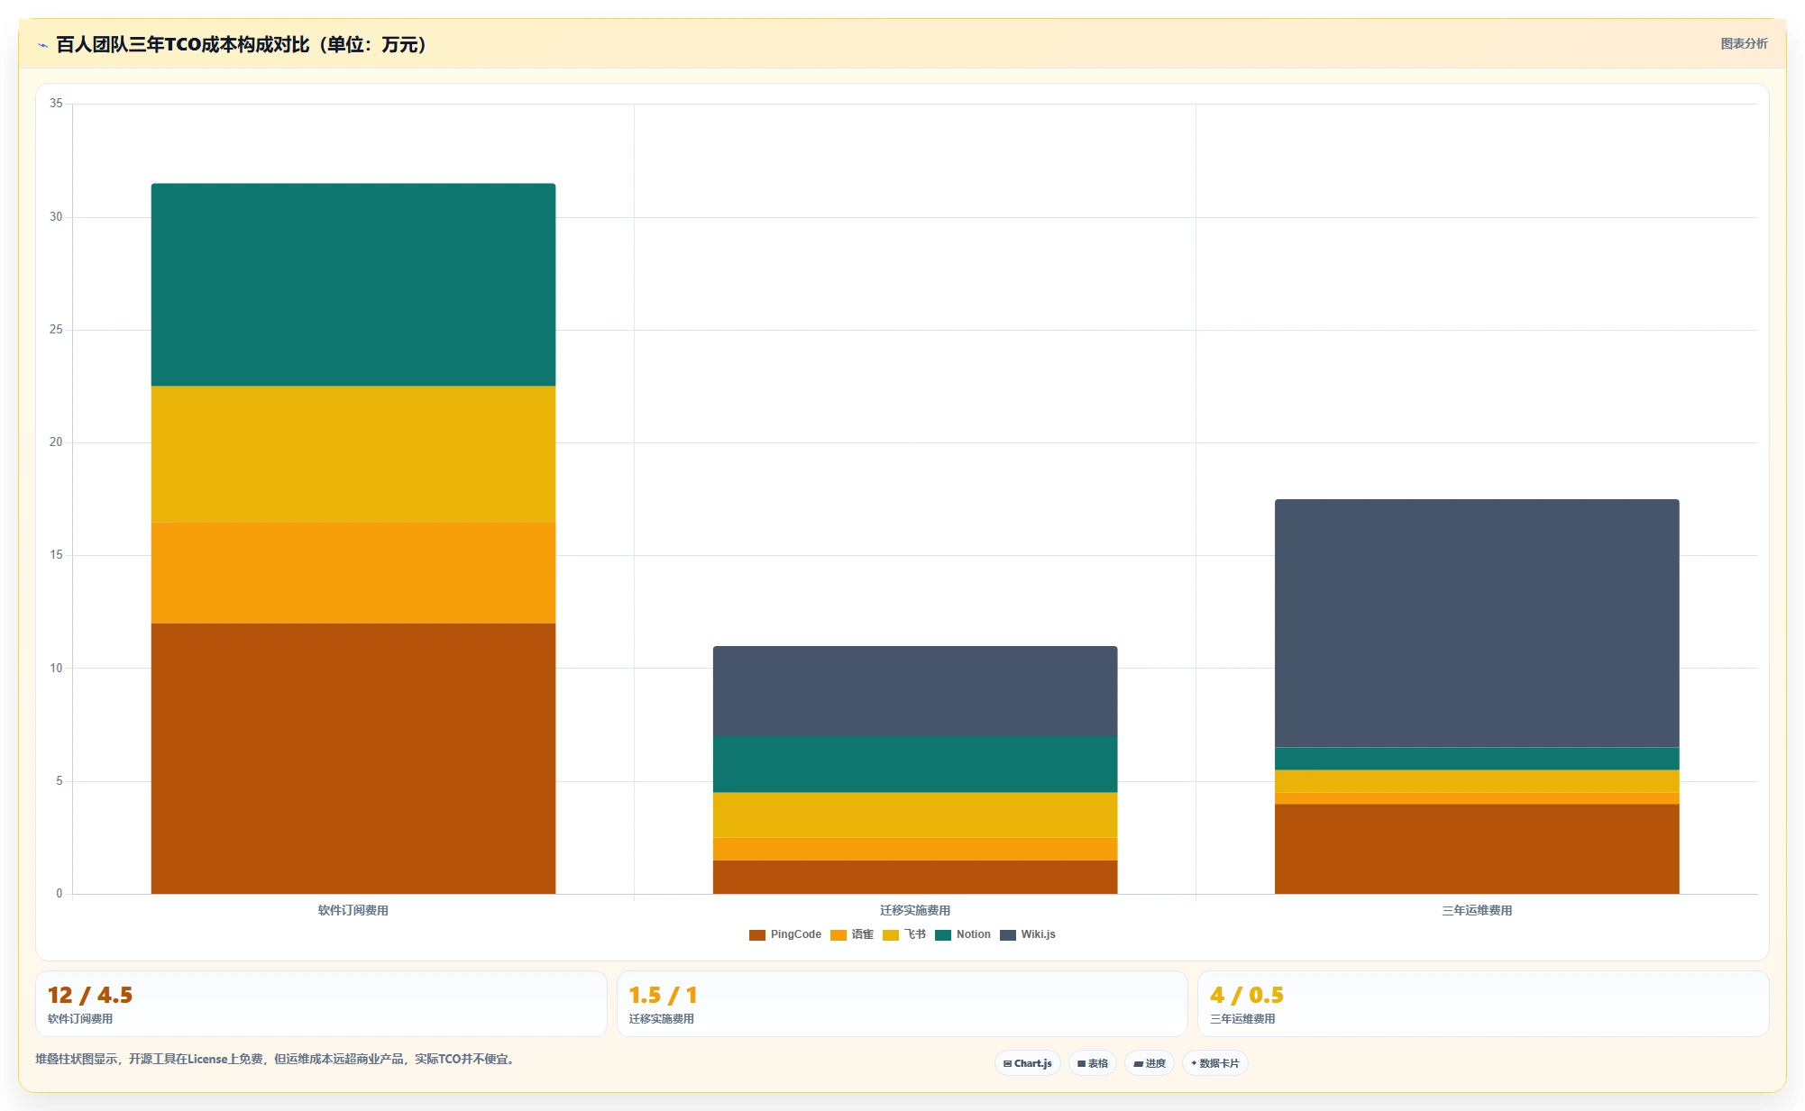Click the small icon left of the chart title
Image resolution: width=1805 pixels, height=1111 pixels.
point(42,45)
